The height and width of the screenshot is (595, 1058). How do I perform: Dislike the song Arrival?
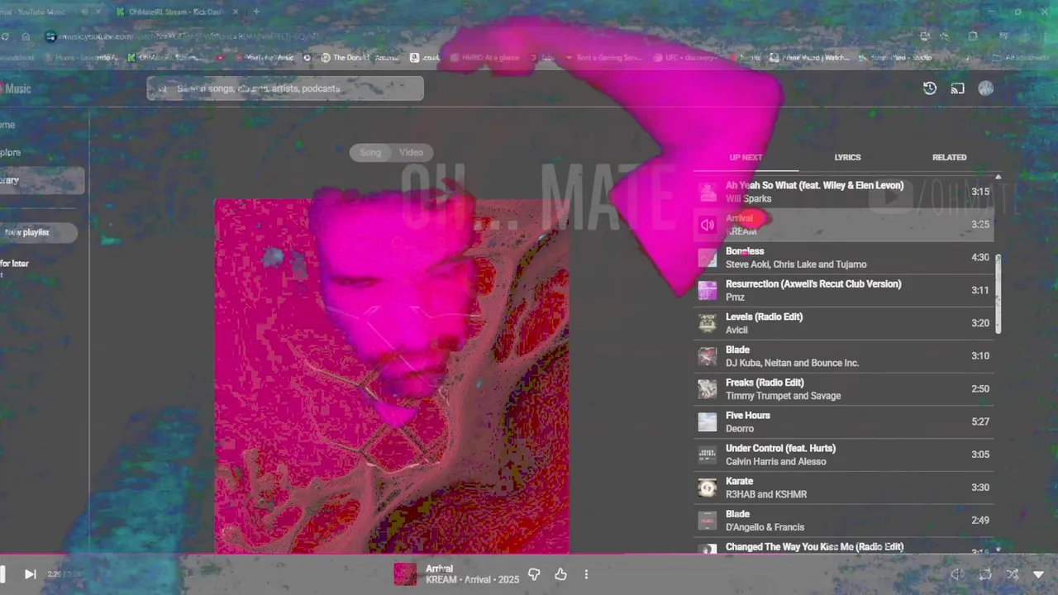pos(534,574)
